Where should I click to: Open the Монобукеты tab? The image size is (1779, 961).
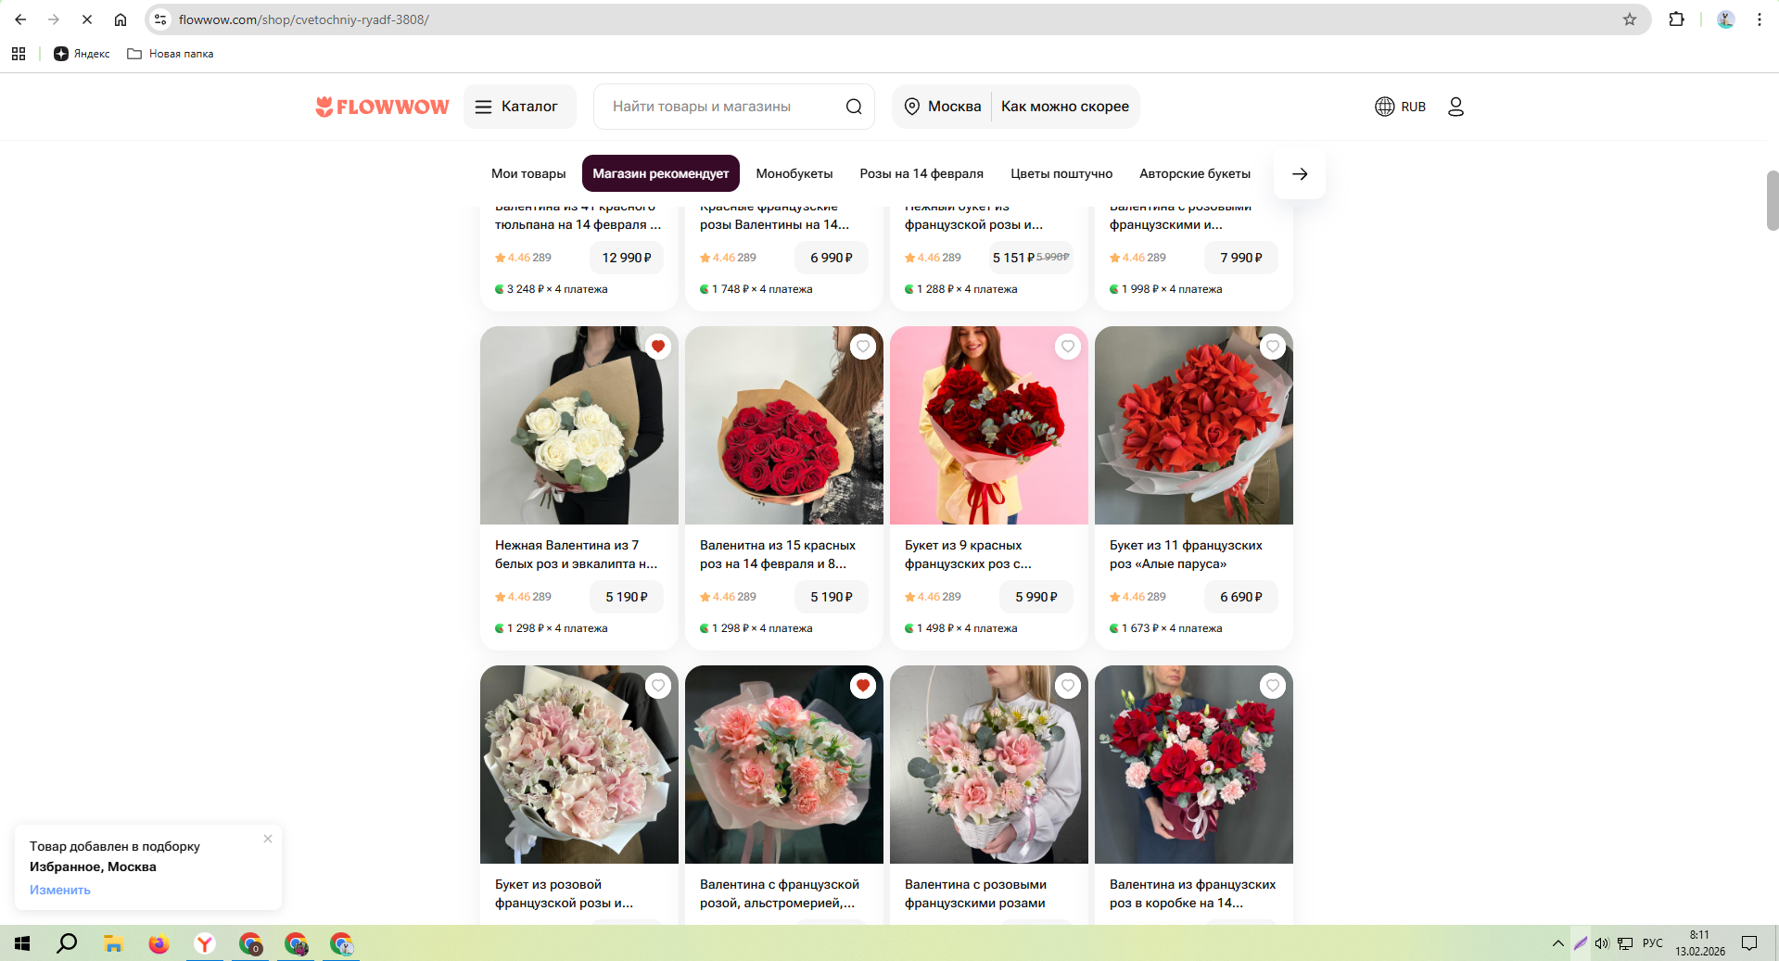794,173
